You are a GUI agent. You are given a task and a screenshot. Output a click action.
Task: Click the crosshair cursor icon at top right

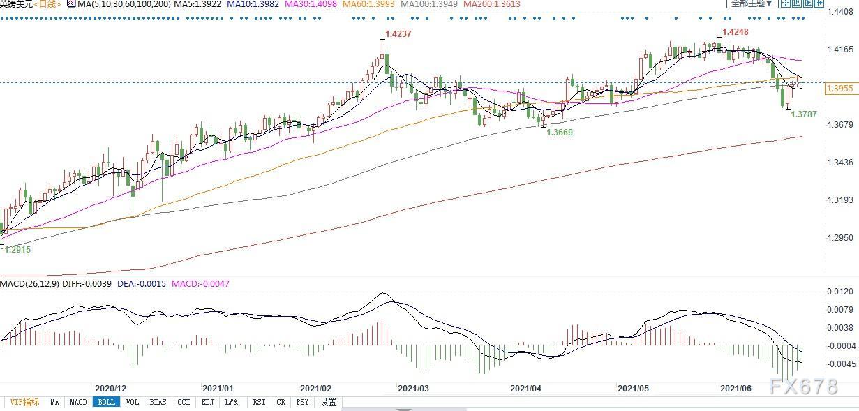click(786, 3)
